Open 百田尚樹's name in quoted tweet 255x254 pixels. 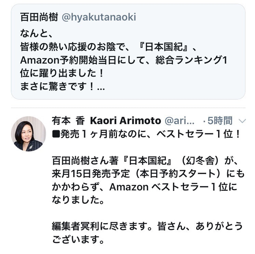tap(39, 17)
